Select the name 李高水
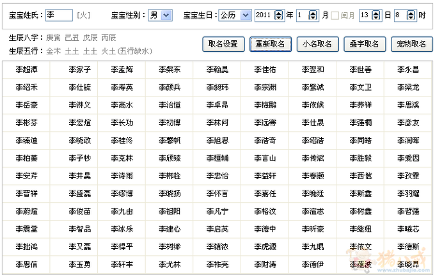Image resolution: width=435 pixels, height=275 pixels. [122, 105]
